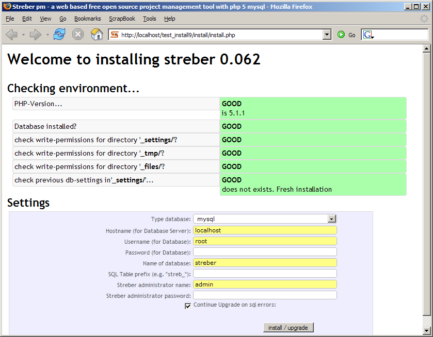
Task: Click the scrollbar down arrow
Action: (x=426, y=330)
